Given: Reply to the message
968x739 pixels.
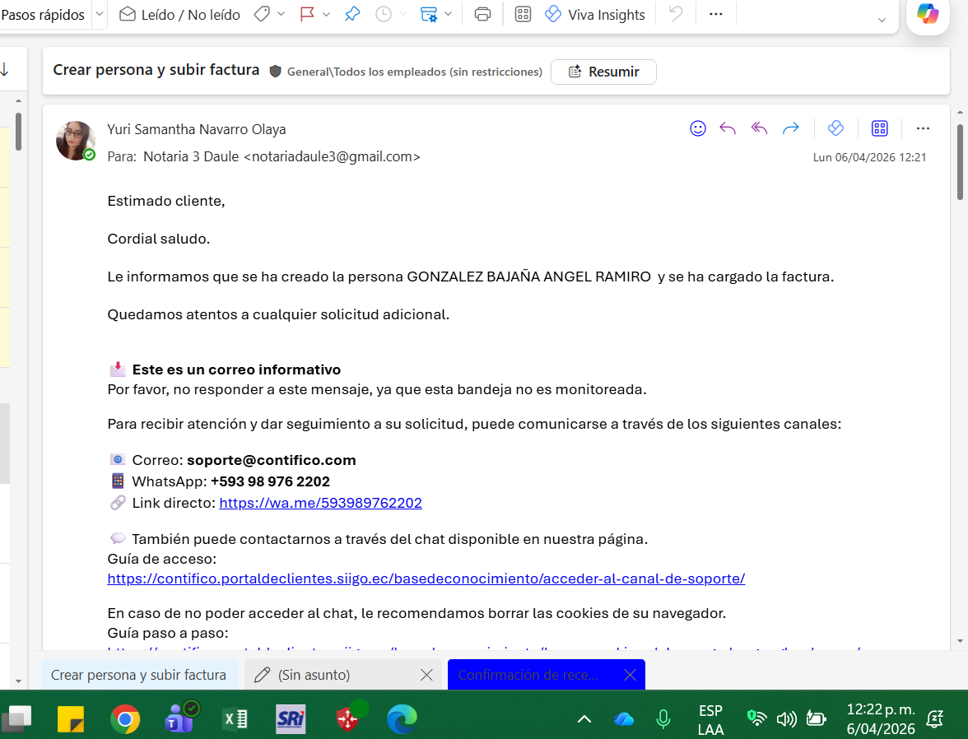Looking at the screenshot, I should tap(728, 128).
